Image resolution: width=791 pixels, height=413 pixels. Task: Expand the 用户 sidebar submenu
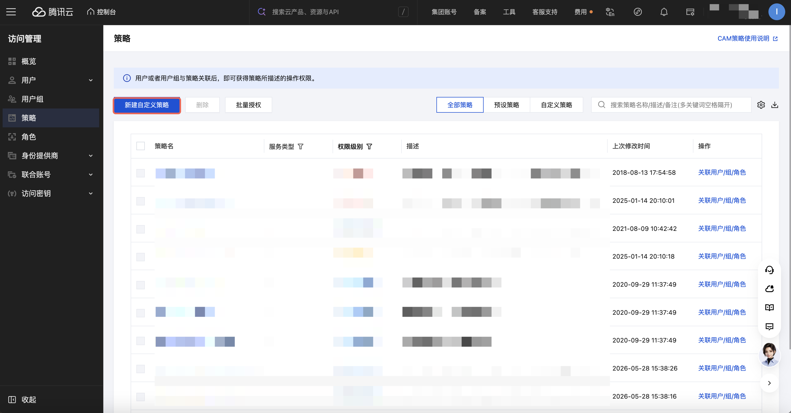click(90, 80)
